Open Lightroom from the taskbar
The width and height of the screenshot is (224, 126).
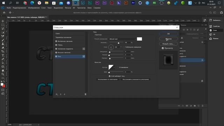(83, 3)
